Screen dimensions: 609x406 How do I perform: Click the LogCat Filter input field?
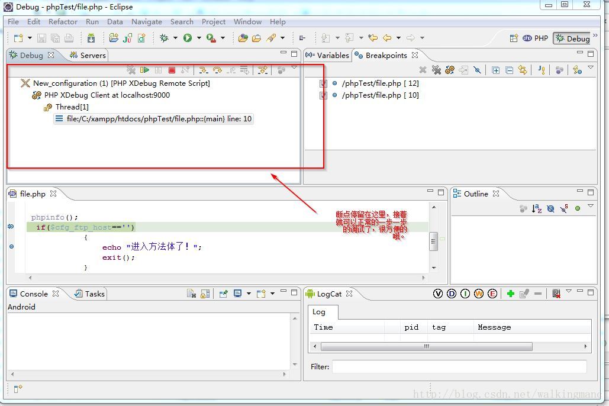point(459,366)
